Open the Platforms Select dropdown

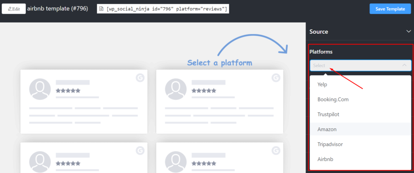(x=360, y=65)
